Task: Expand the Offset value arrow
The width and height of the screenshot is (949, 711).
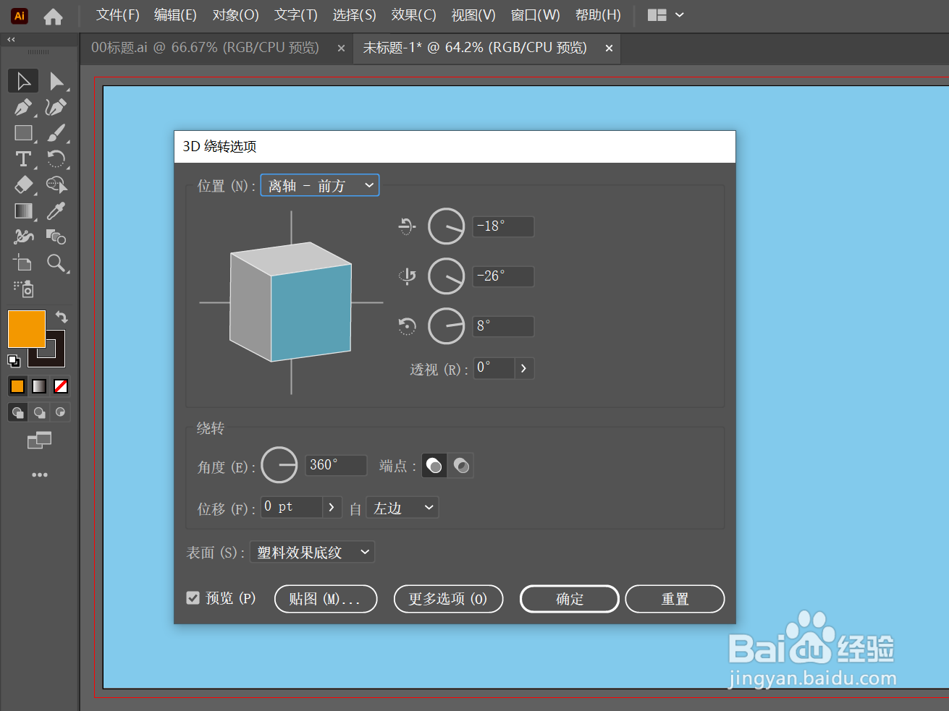Action: 332,507
